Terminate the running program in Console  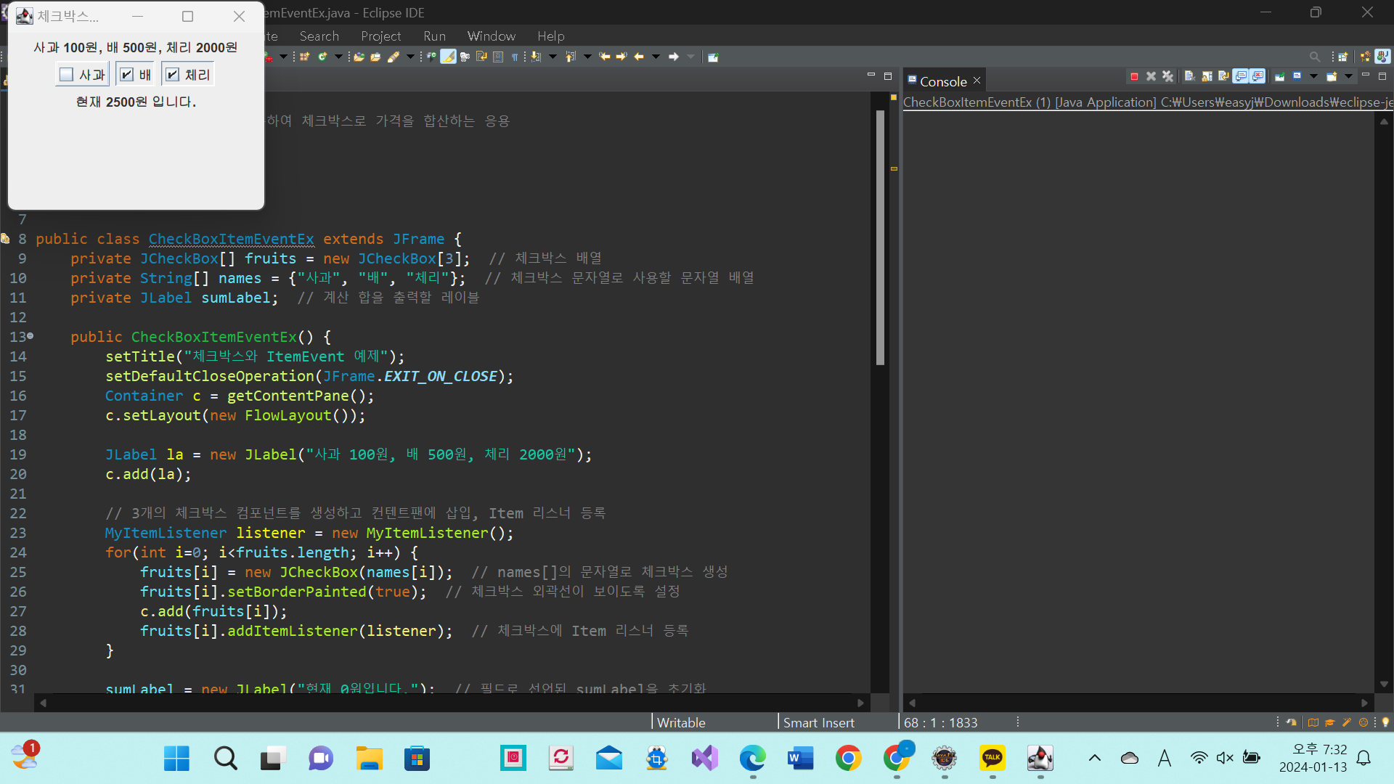pos(1134,76)
